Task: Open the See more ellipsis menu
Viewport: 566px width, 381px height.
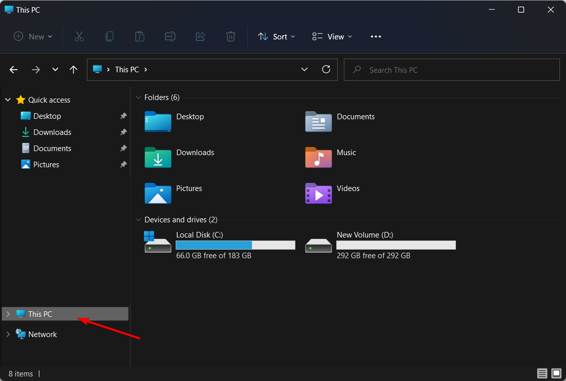Action: point(376,36)
